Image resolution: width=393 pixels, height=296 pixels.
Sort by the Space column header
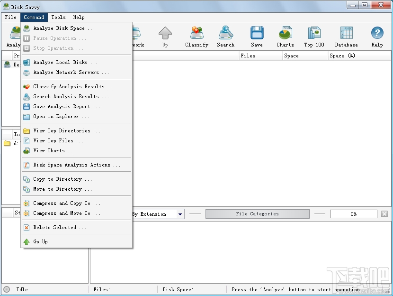[305, 55]
